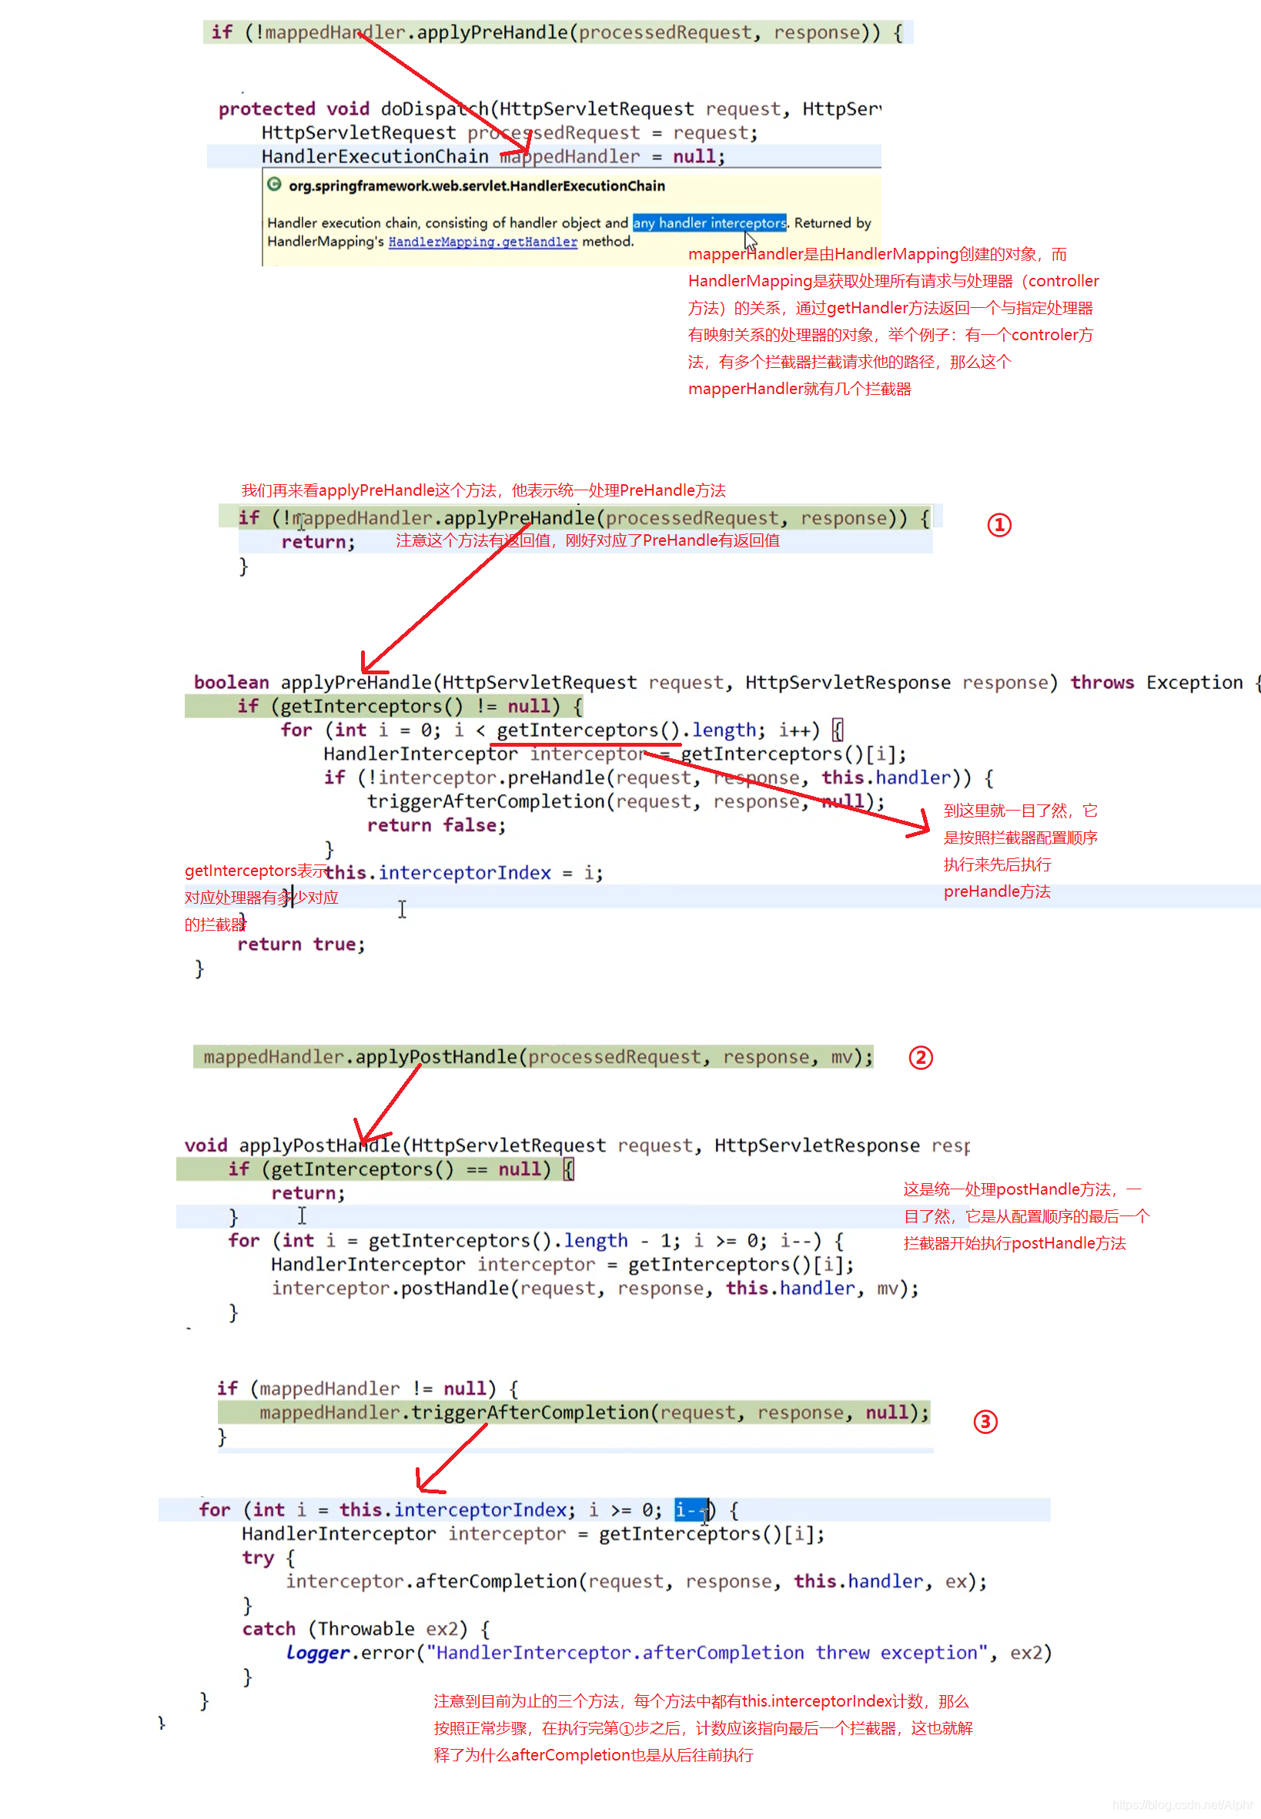Click 'for (int i = 0; i < getInterceptors().length' line

[562, 730]
